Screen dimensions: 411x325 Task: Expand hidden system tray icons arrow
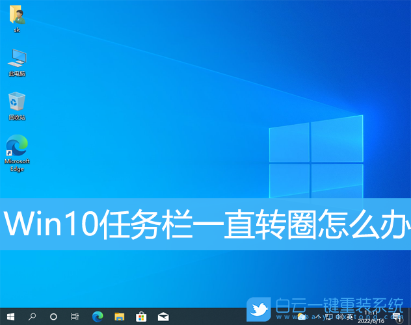(x=318, y=317)
